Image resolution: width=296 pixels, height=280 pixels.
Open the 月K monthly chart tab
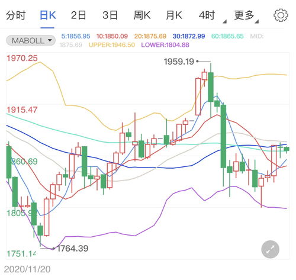[173, 15]
